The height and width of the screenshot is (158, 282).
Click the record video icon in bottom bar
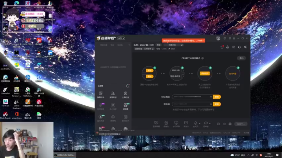pyautogui.click(x=219, y=124)
